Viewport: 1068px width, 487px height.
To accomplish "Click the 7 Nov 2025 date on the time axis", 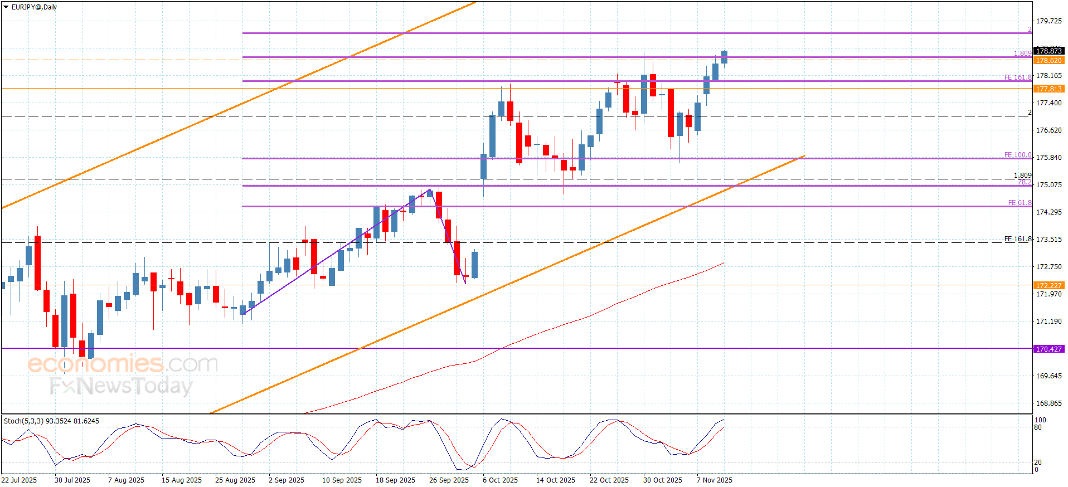I will click(714, 480).
